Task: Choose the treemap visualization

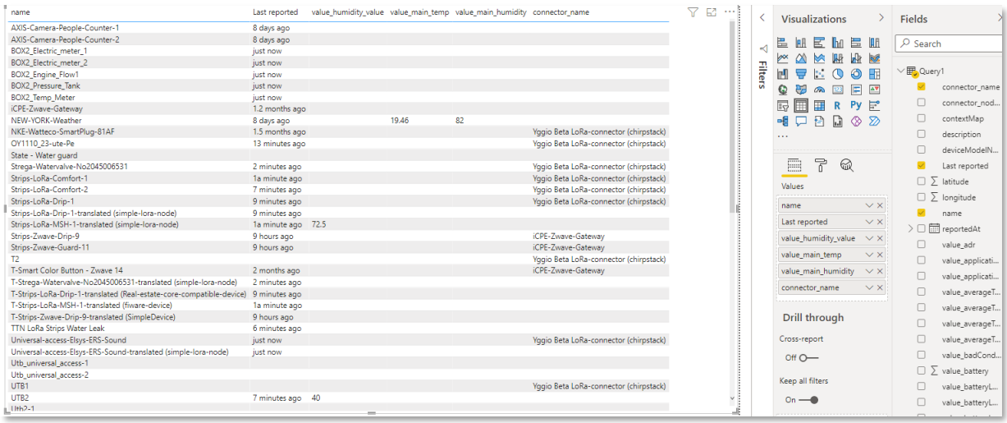Action: [875, 74]
